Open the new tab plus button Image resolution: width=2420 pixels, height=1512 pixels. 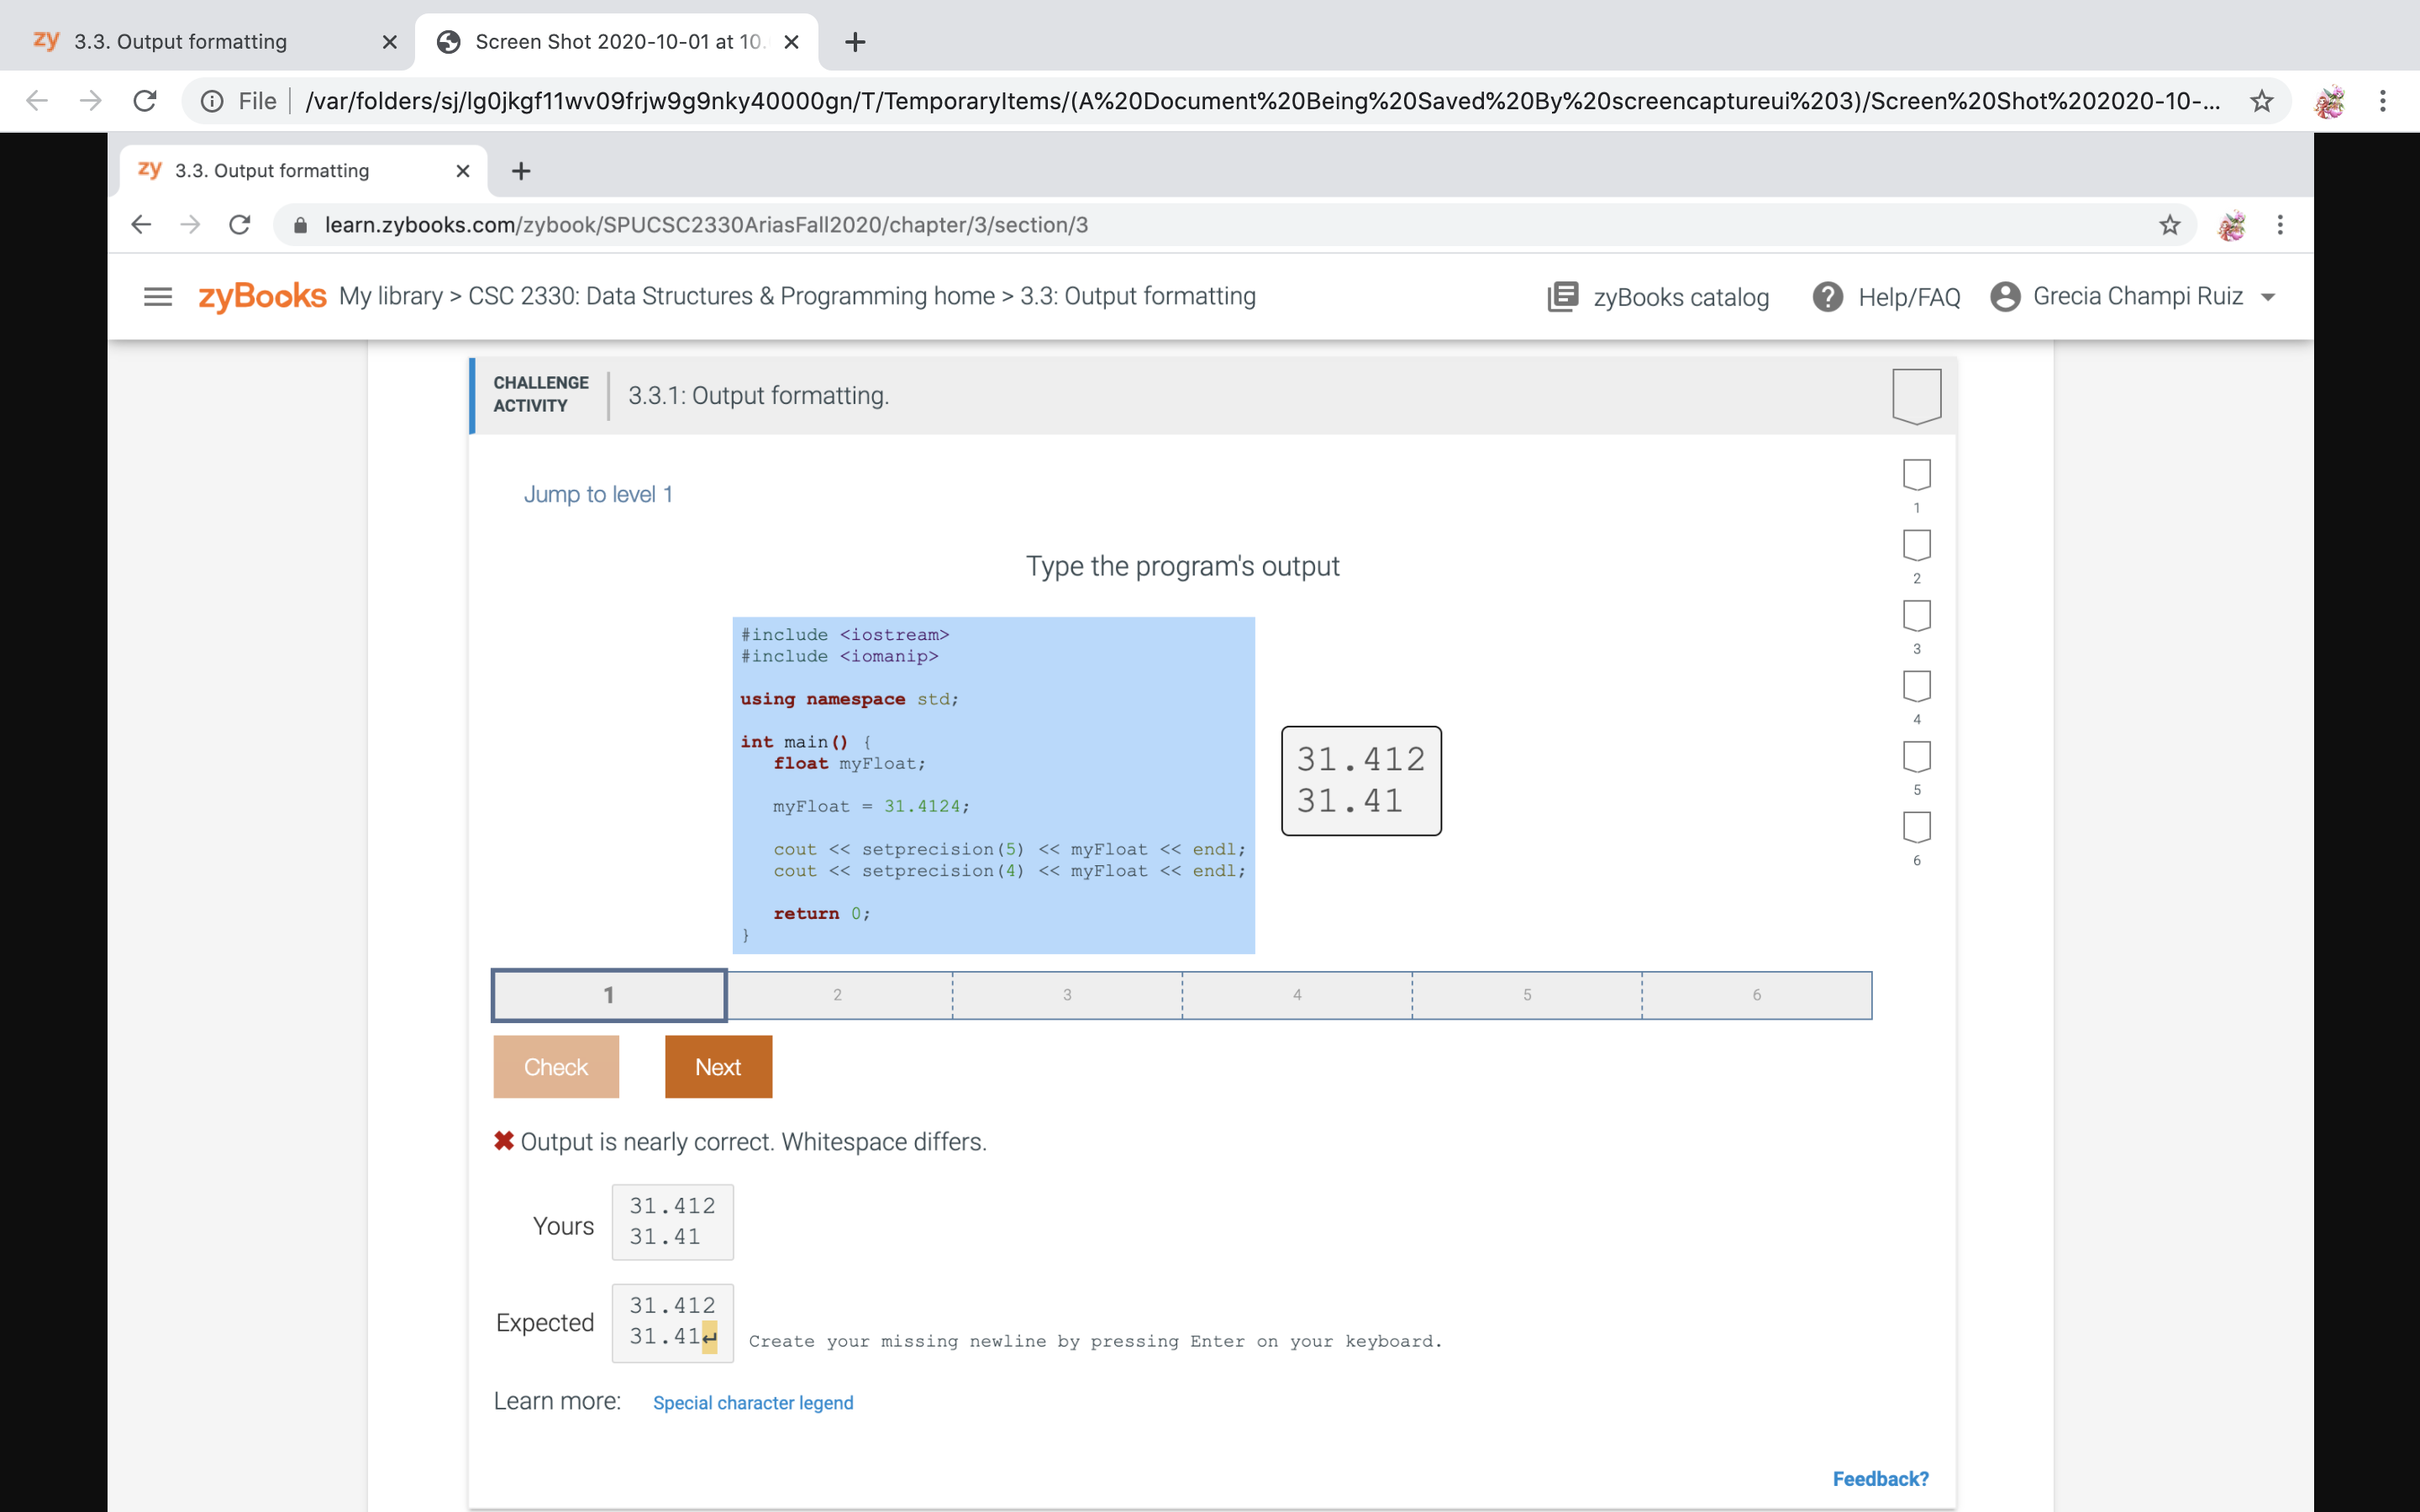coord(854,42)
